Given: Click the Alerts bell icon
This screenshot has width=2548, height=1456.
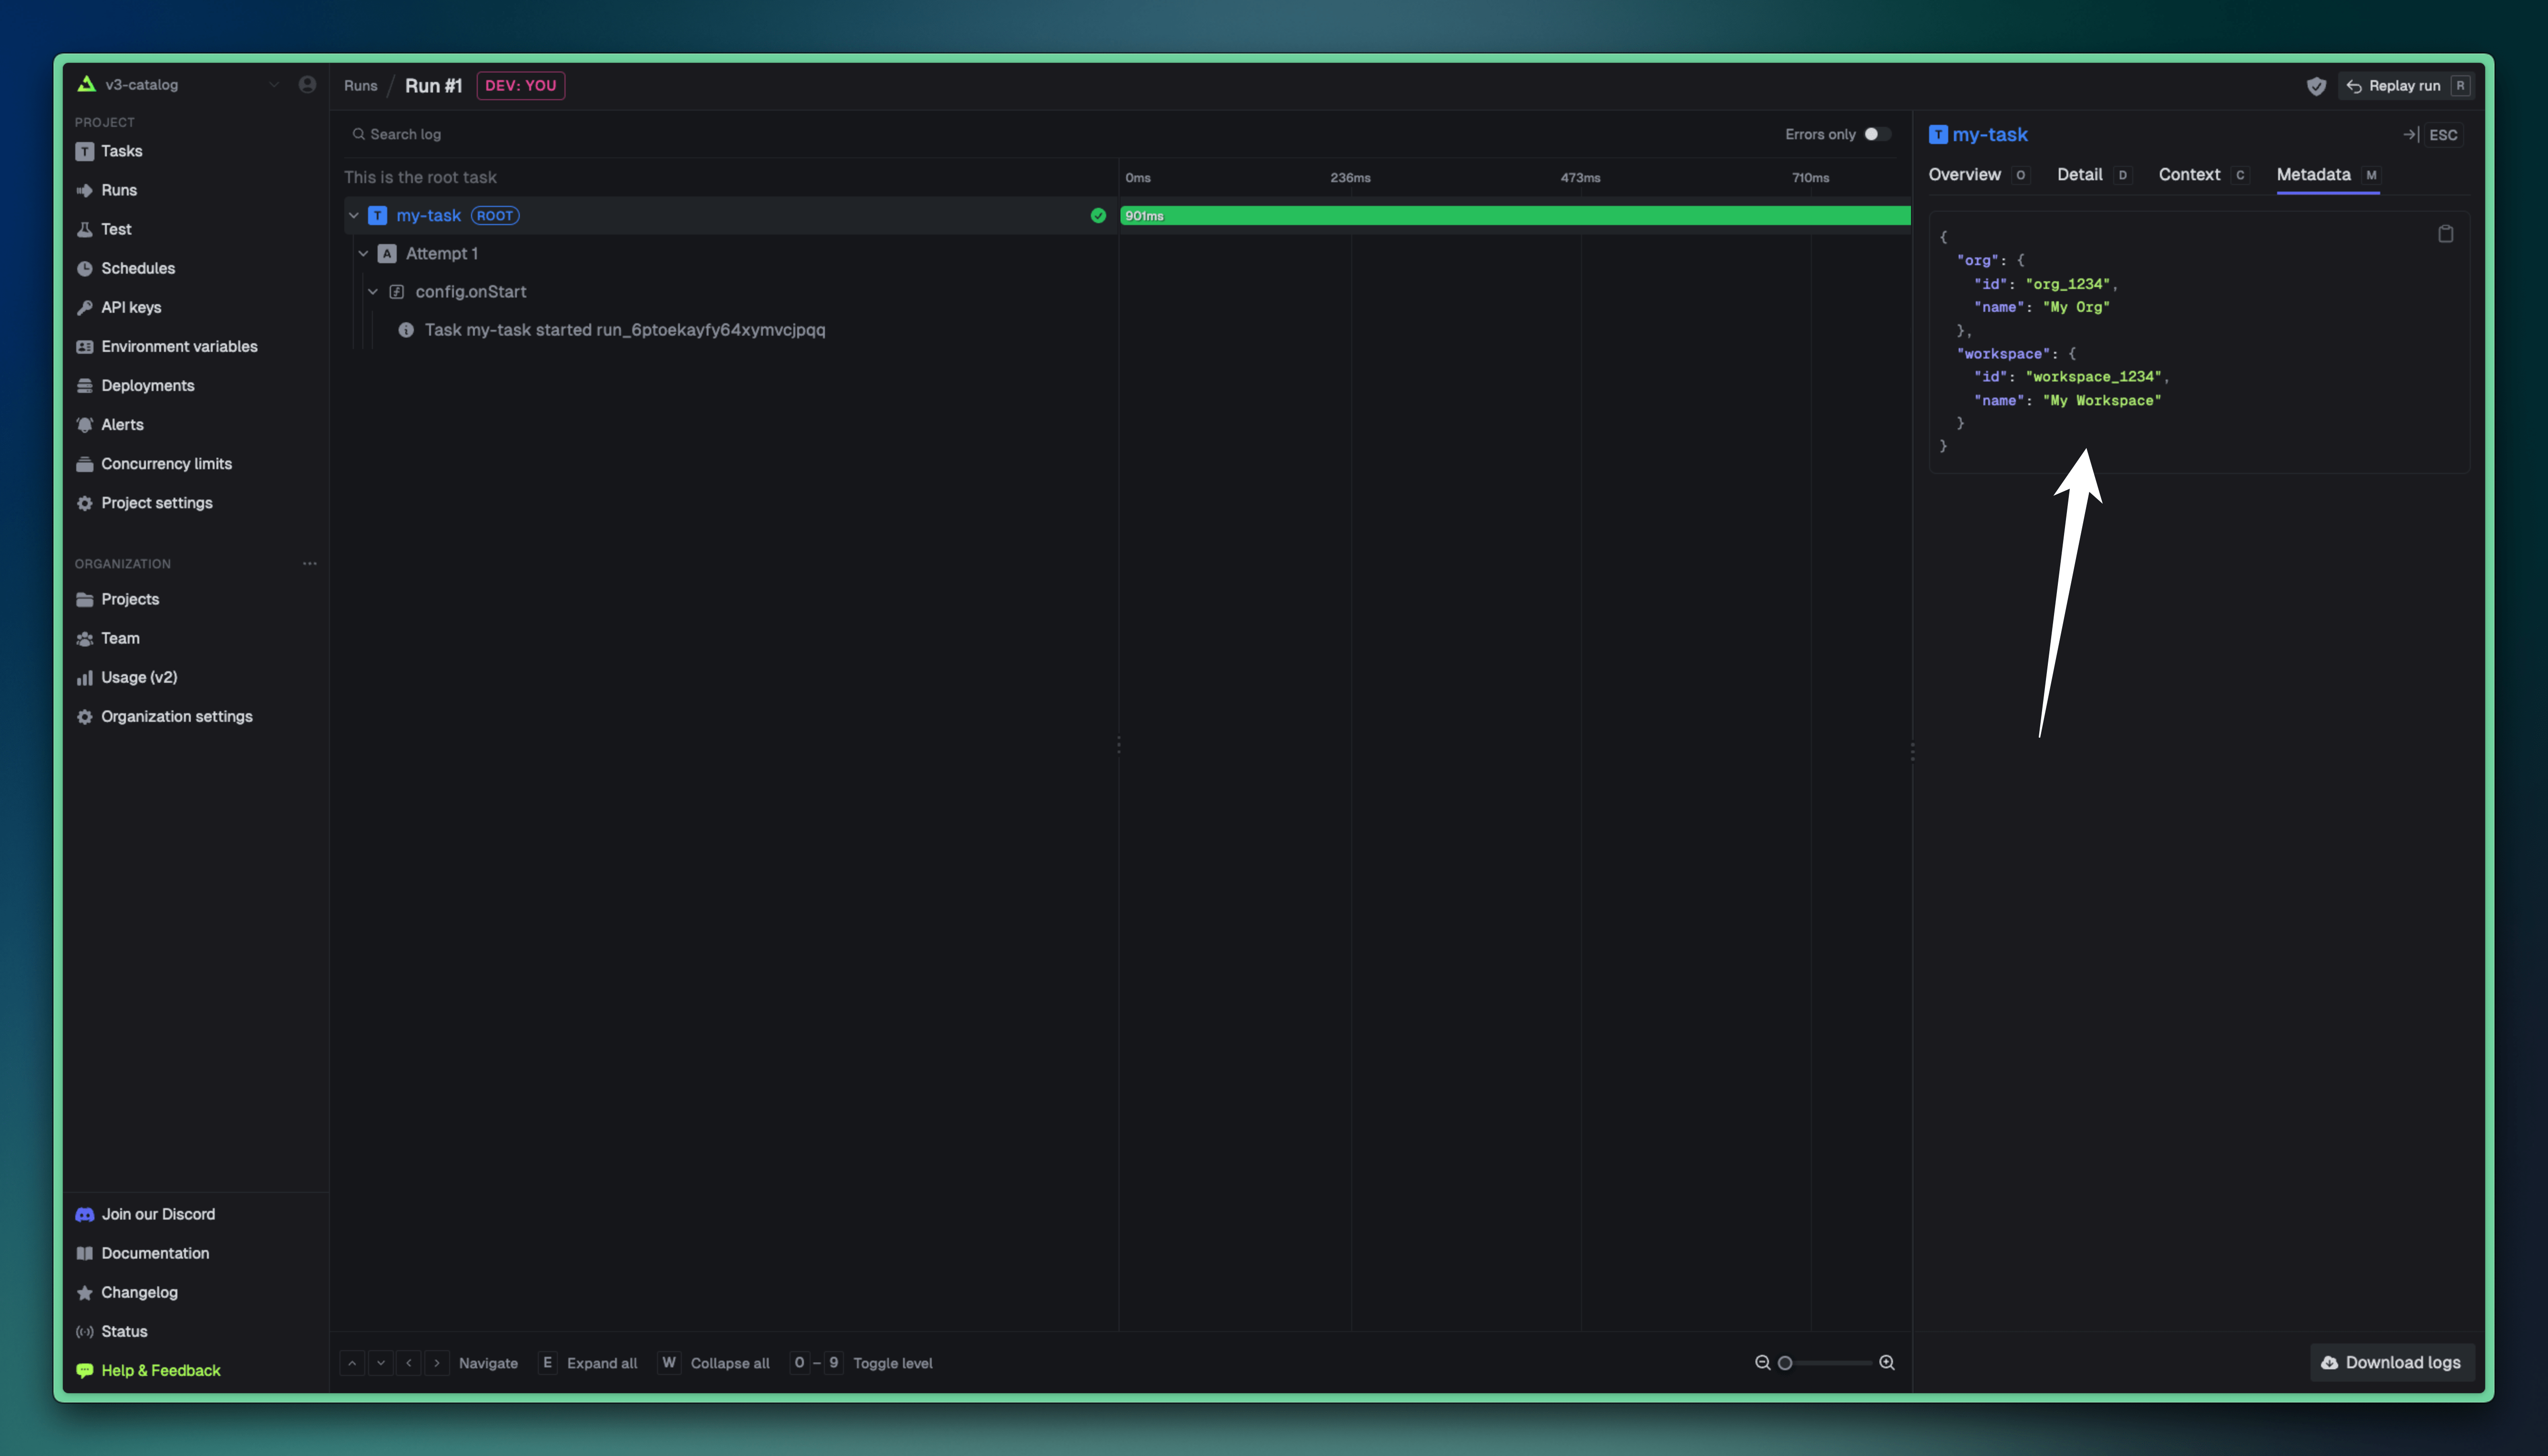Looking at the screenshot, I should (85, 424).
